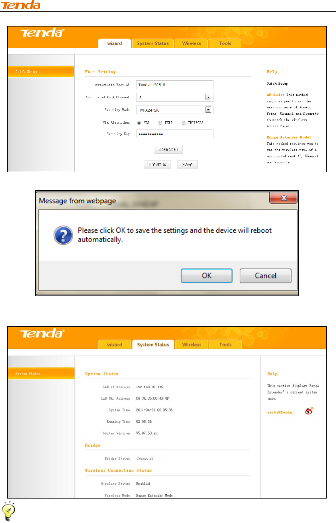Select the AES algorithm radio button
The height and width of the screenshot is (523, 336).
[139, 123]
